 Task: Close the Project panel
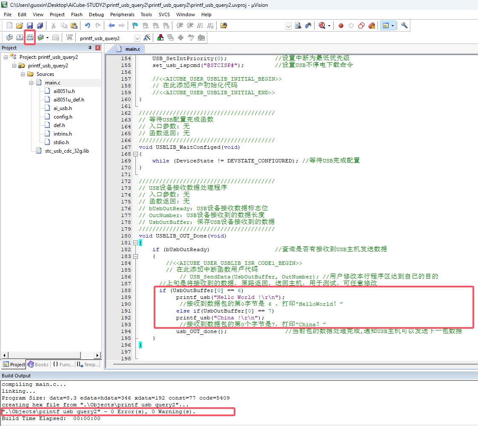[98, 48]
